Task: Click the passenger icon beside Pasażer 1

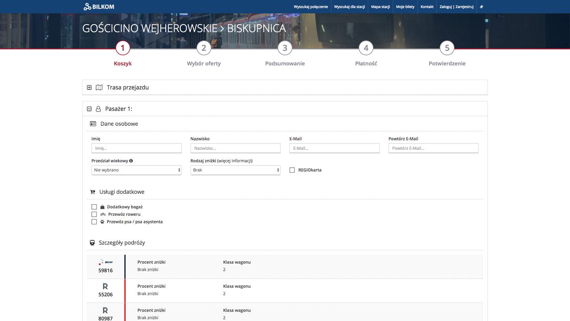Action: (x=98, y=109)
